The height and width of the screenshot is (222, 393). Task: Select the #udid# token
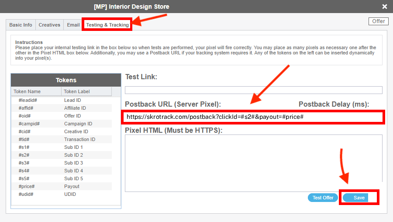tap(26, 194)
